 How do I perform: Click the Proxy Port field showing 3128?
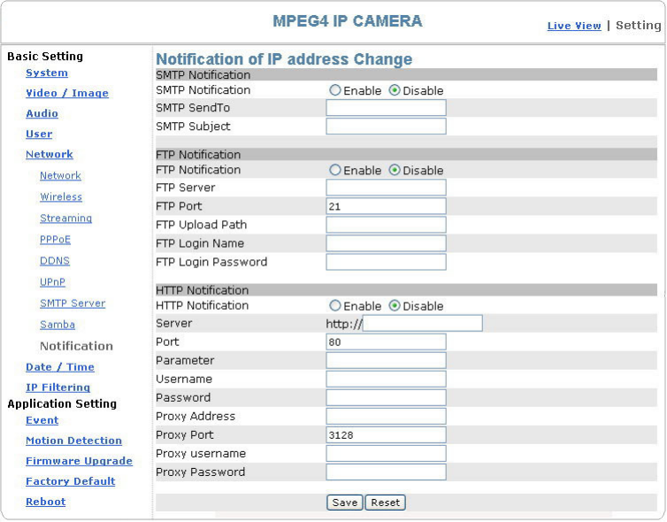(386, 434)
